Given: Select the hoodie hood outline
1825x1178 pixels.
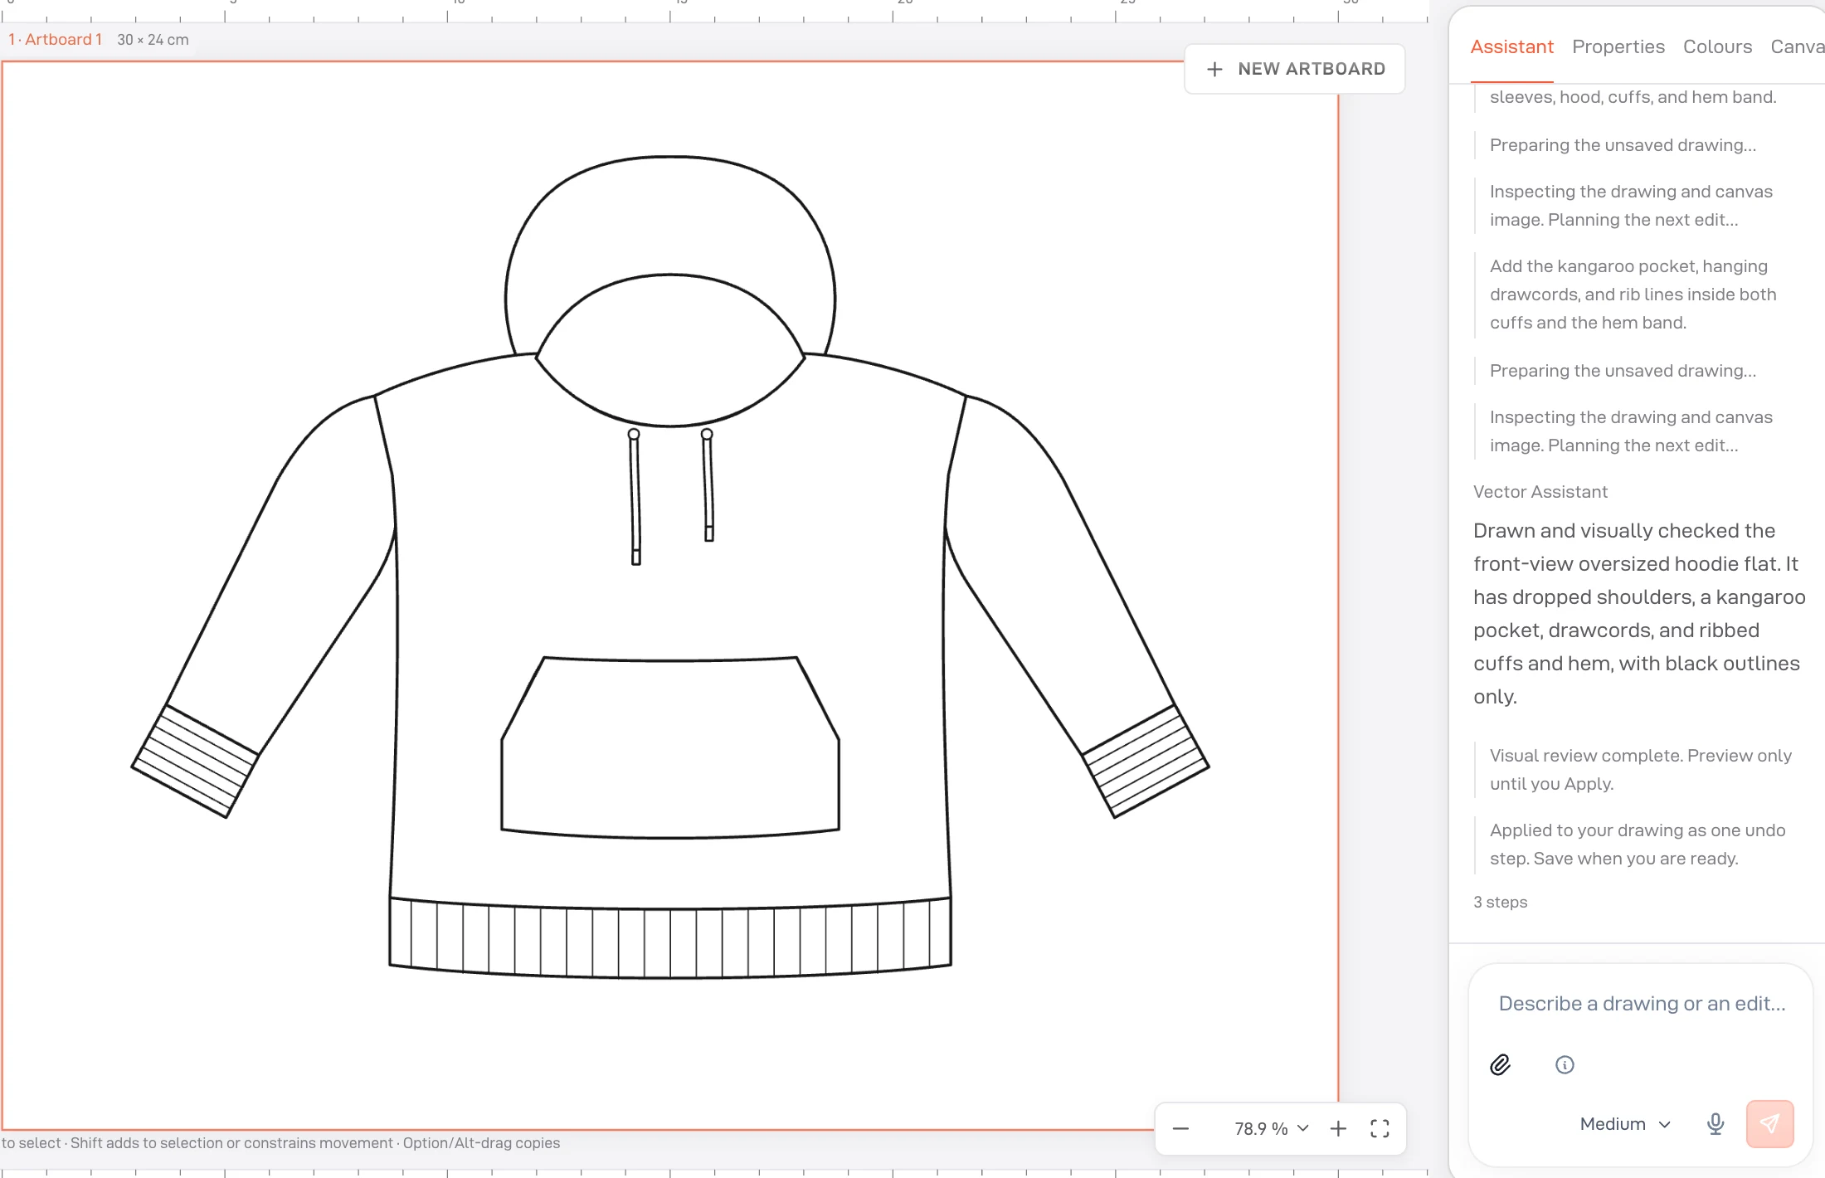Looking at the screenshot, I should 670,216.
